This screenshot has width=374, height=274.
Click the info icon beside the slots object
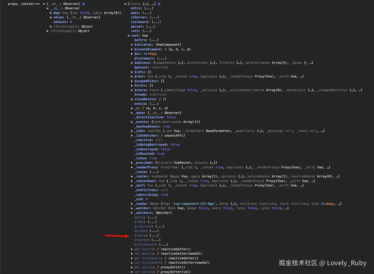159,4
